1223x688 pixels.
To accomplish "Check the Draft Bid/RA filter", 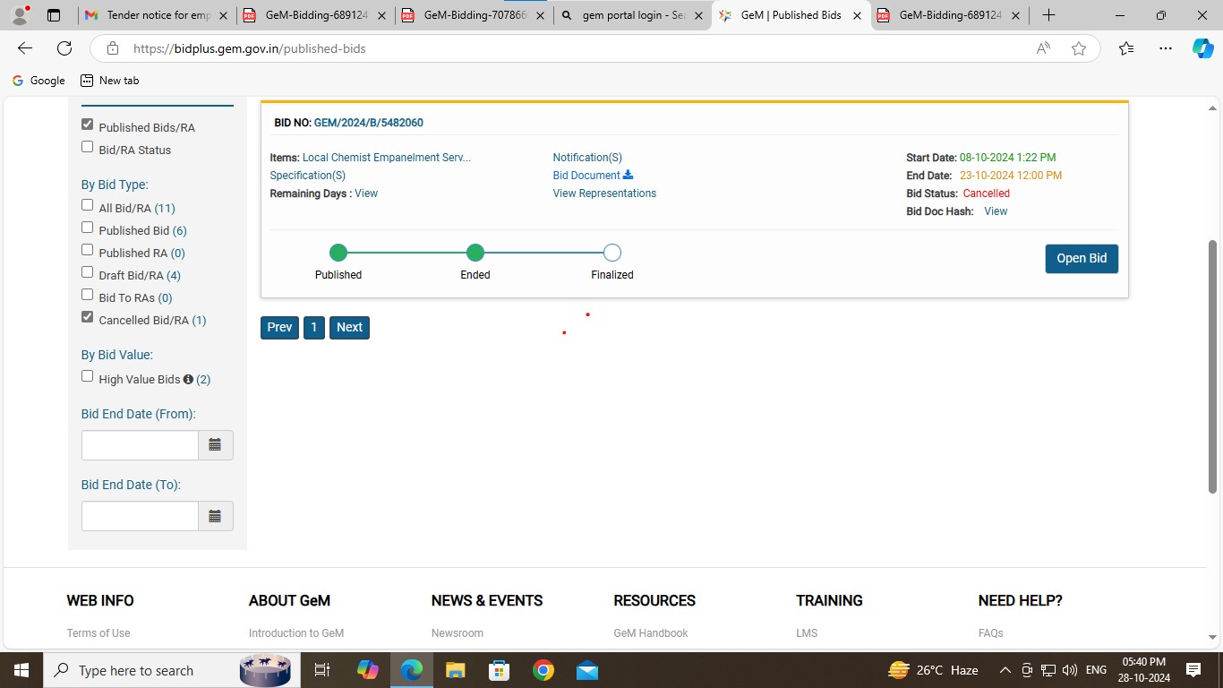I will click(87, 272).
